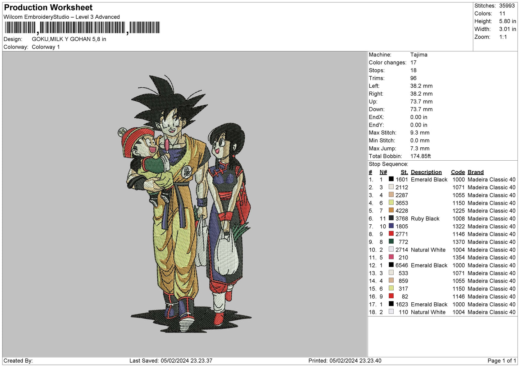The height and width of the screenshot is (367, 520).
Task: Pick the tan swatch beside 2287 stitches
Action: pyautogui.click(x=391, y=195)
